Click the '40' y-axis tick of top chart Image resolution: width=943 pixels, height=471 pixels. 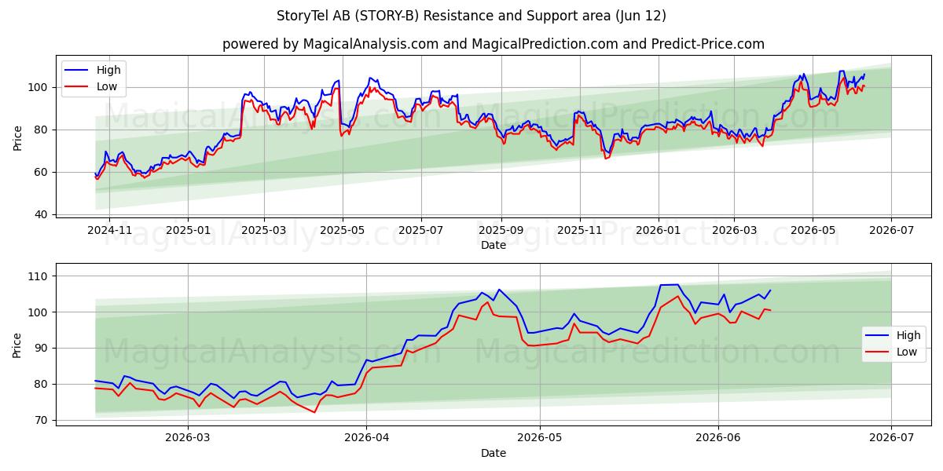coord(42,214)
